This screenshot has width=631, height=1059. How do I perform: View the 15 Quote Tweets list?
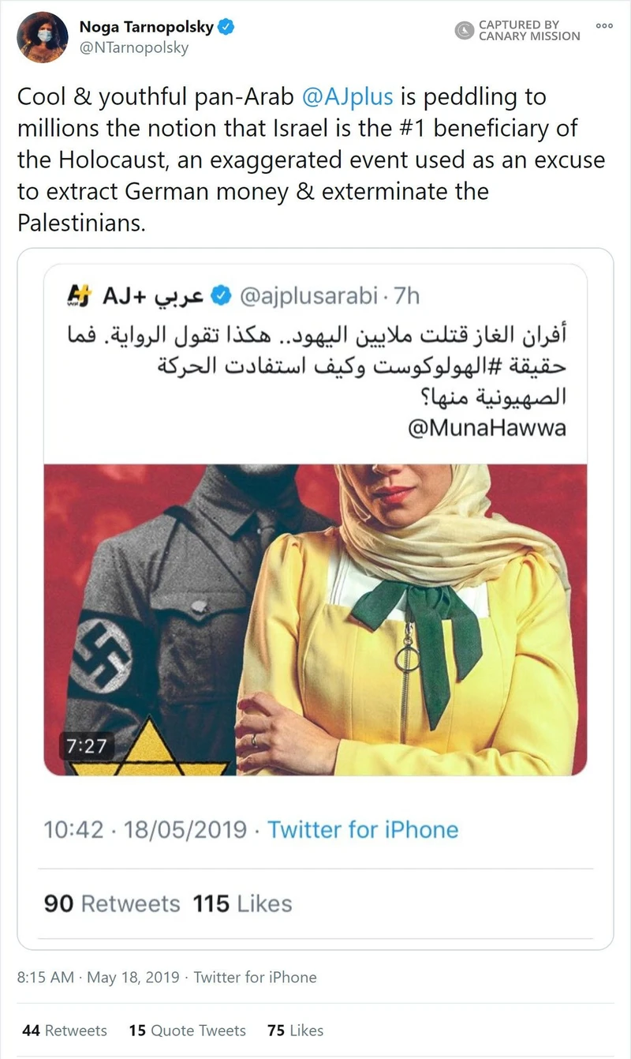click(x=187, y=1030)
